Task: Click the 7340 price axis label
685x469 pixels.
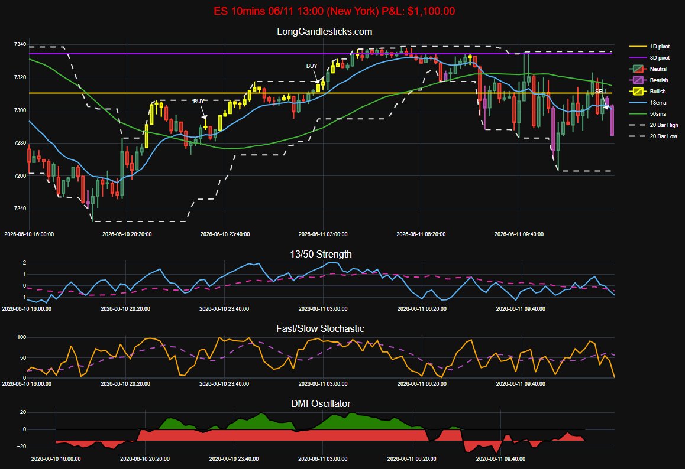Action: click(x=20, y=44)
